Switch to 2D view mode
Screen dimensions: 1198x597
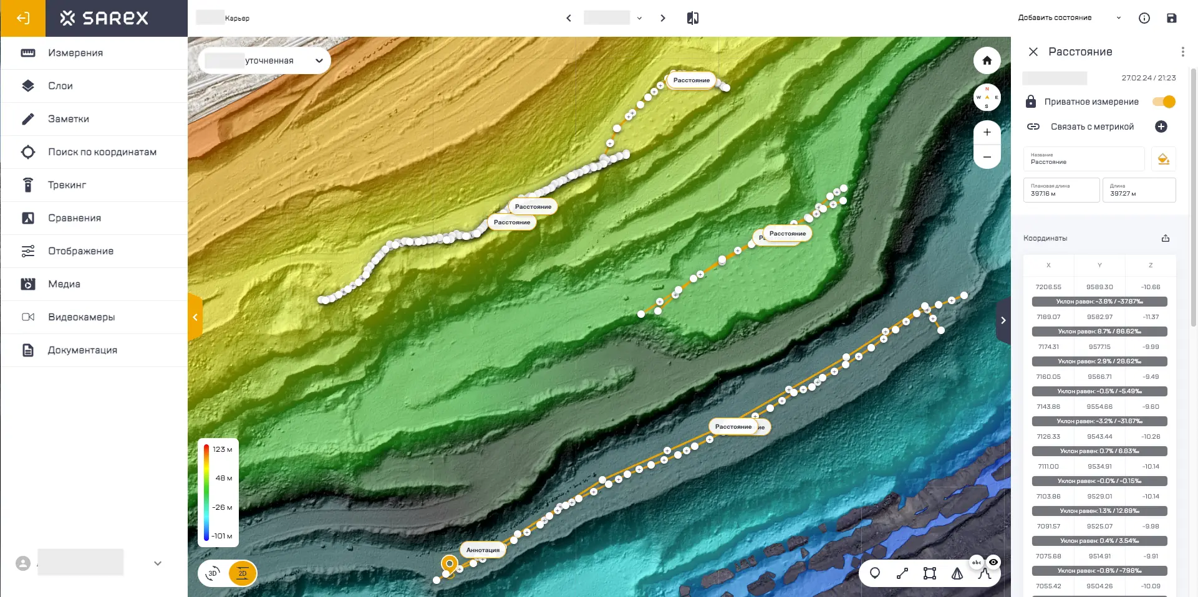243,573
